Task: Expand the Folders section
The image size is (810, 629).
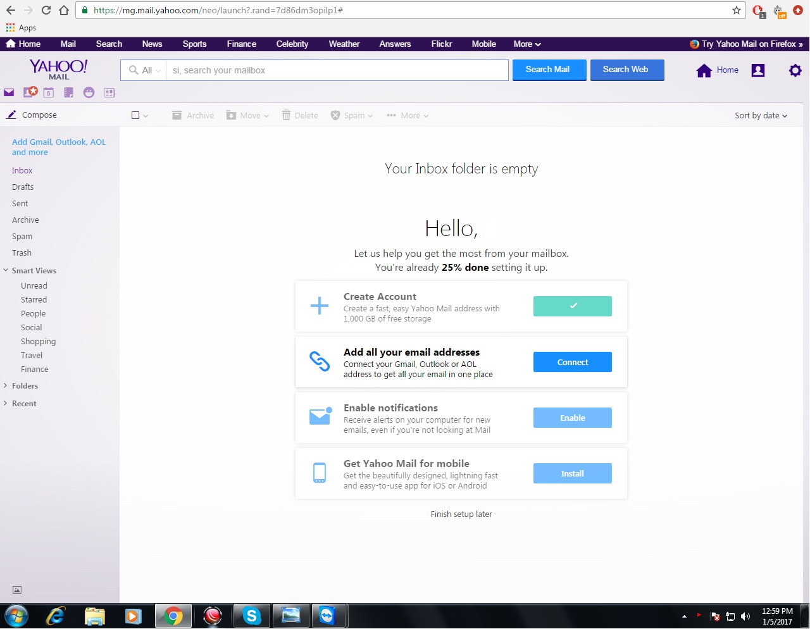Action: [x=6, y=385]
